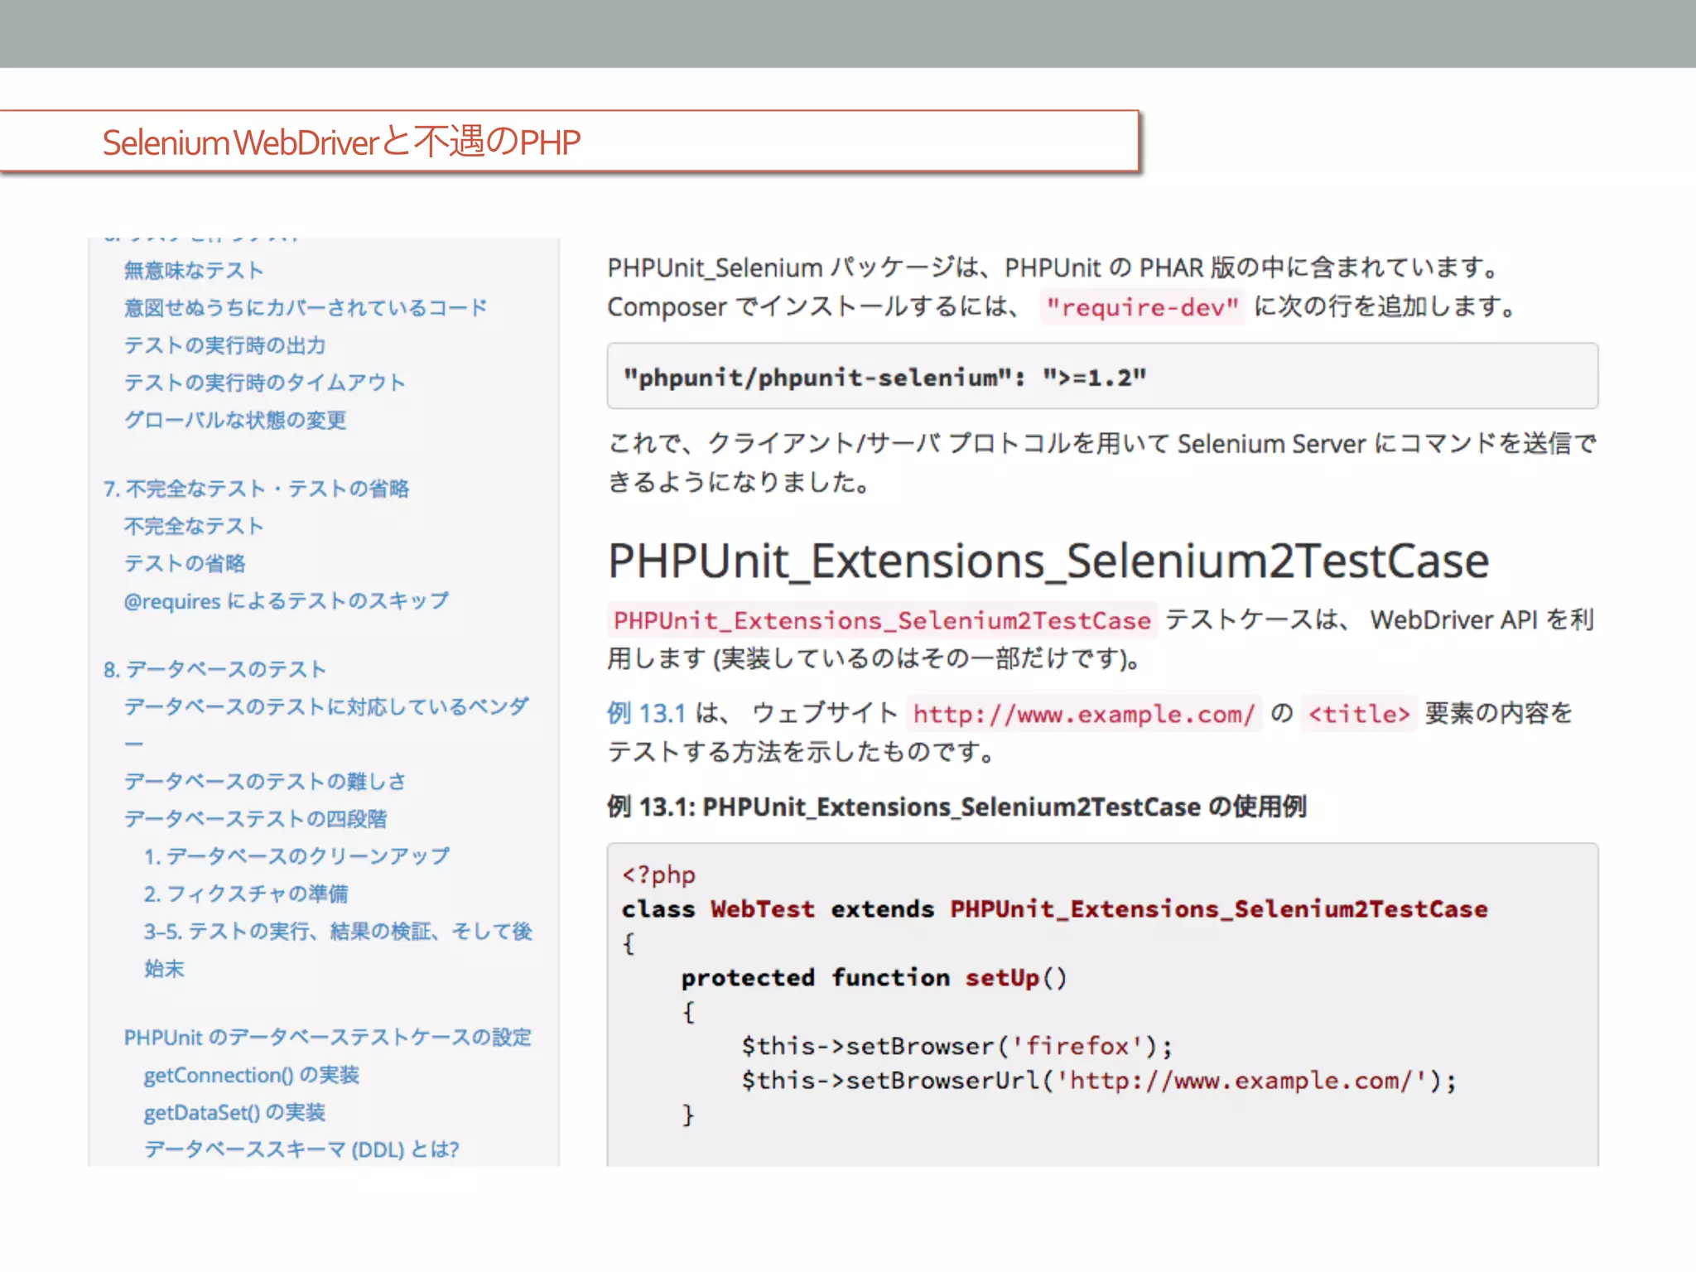The width and height of the screenshot is (1696, 1272).
Task: Open 意図せぬうちにカバーされているコード link
Action: click(306, 307)
